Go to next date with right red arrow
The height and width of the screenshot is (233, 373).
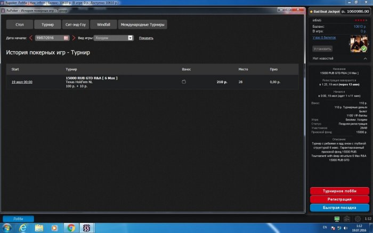click(74, 38)
